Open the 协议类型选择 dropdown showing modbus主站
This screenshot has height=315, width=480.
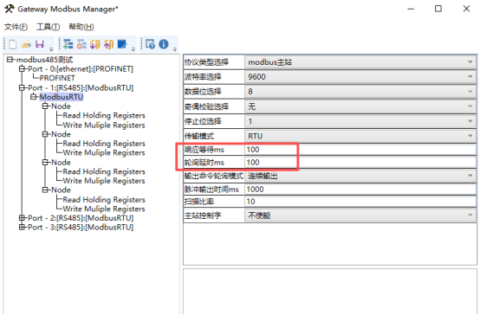coord(360,62)
